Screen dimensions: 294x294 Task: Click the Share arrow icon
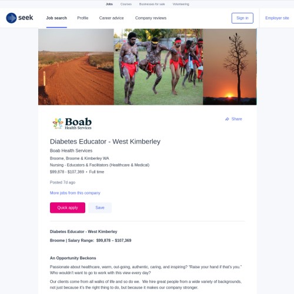click(227, 119)
